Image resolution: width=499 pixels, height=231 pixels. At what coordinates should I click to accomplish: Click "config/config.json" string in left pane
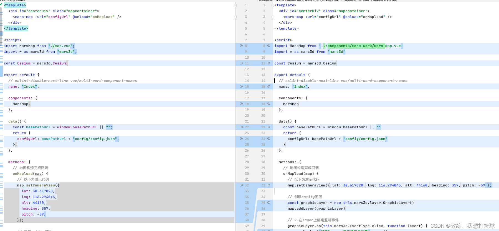pos(95,139)
